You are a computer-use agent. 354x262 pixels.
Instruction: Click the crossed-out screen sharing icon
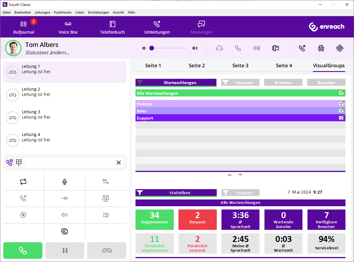coord(65,231)
